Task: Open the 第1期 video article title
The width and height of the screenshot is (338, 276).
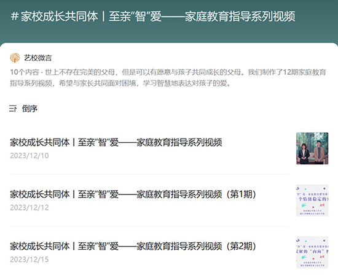Action: (x=133, y=194)
